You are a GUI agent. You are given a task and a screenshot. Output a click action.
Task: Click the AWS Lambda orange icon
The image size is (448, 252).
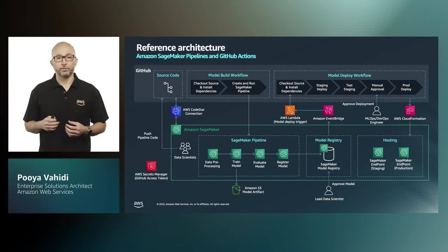(290, 110)
